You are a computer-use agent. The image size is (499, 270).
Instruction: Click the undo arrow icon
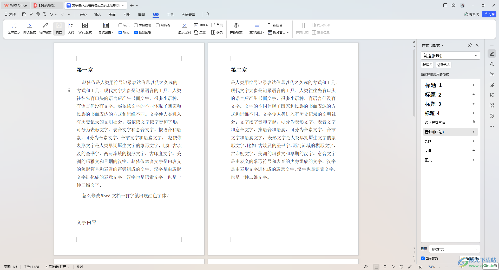click(51, 14)
